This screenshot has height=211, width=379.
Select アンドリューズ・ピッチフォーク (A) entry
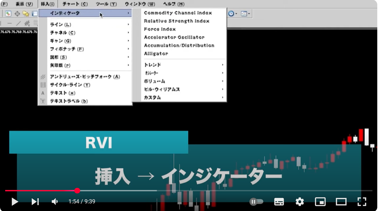tap(85, 77)
